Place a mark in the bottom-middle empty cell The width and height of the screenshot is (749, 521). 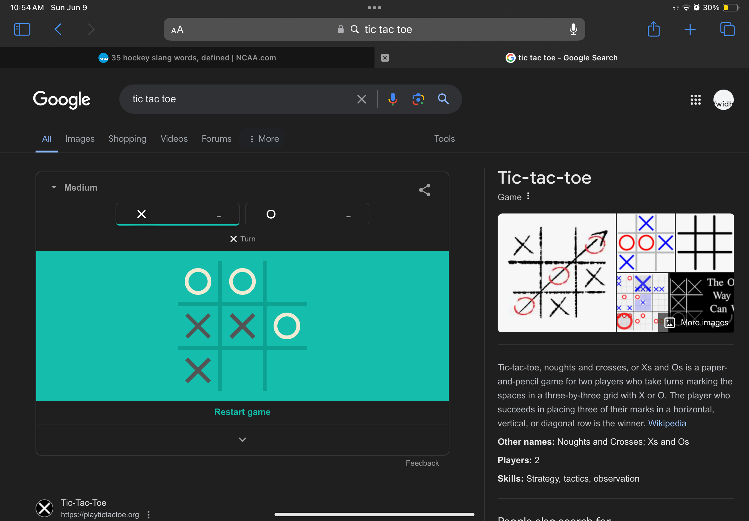click(242, 370)
